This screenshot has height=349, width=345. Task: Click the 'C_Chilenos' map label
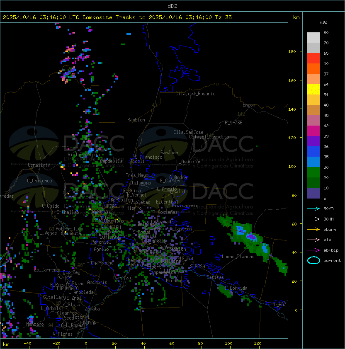tap(39, 181)
